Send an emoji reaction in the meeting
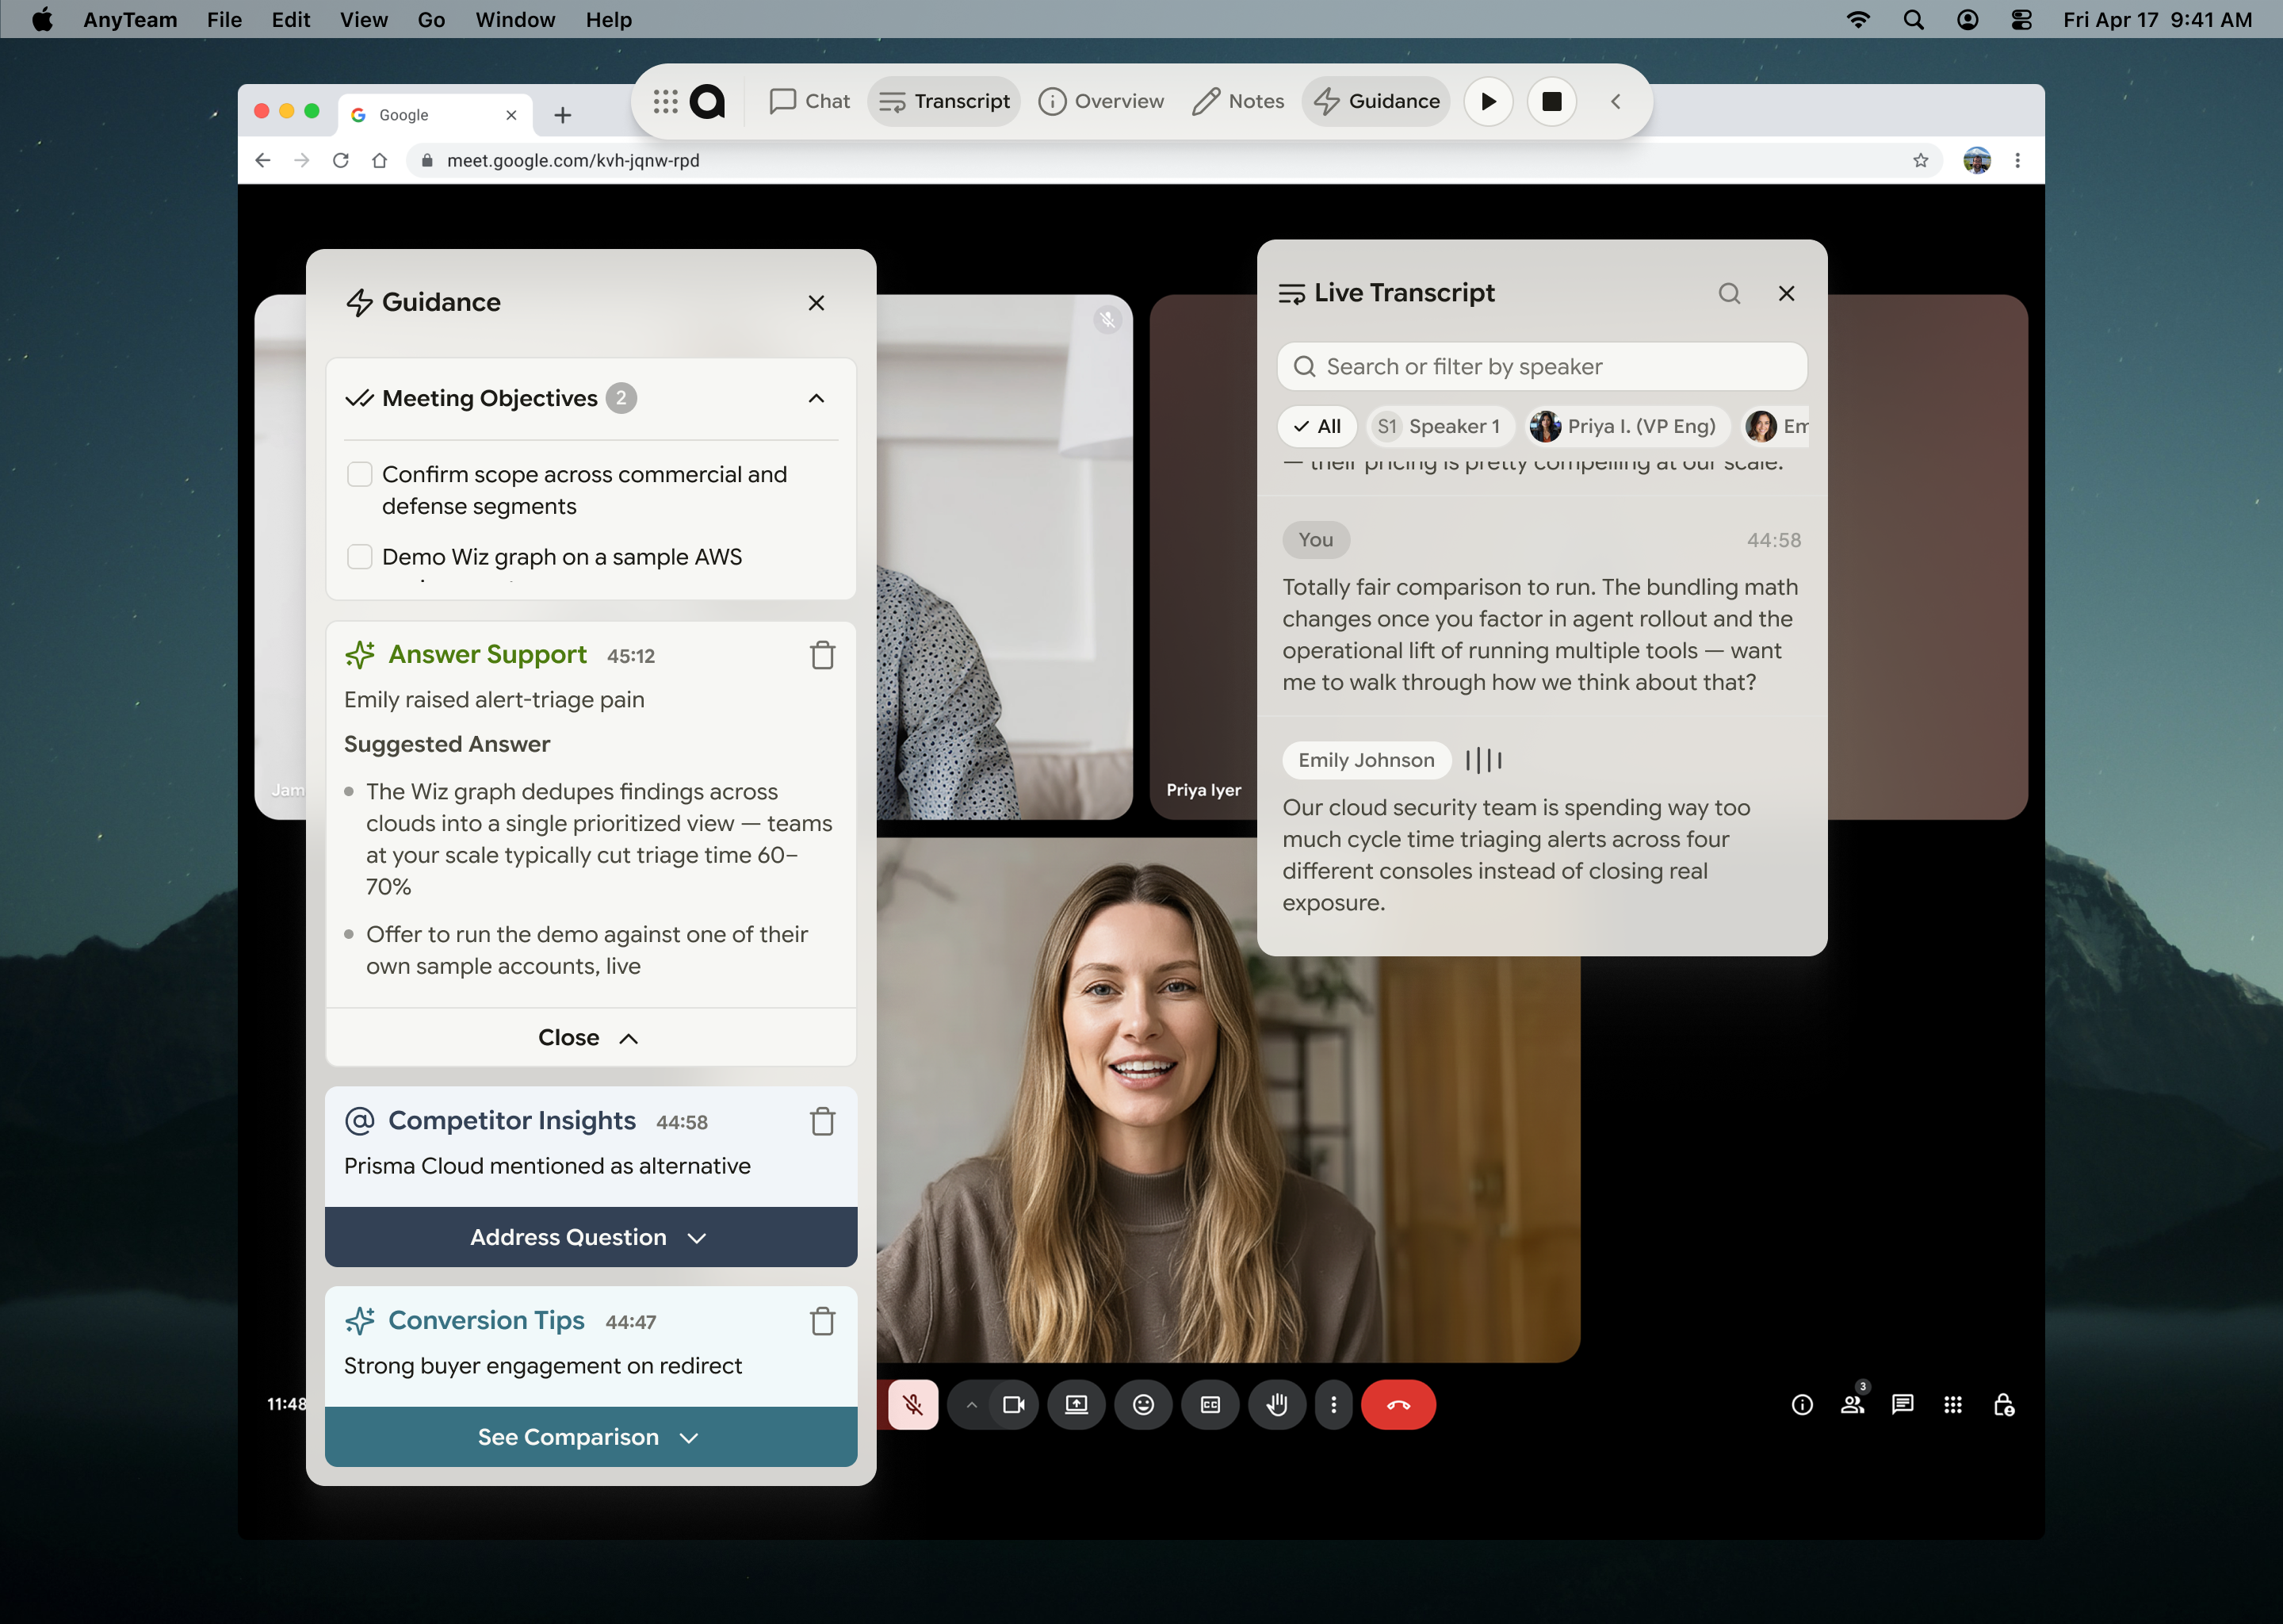 (1144, 1405)
